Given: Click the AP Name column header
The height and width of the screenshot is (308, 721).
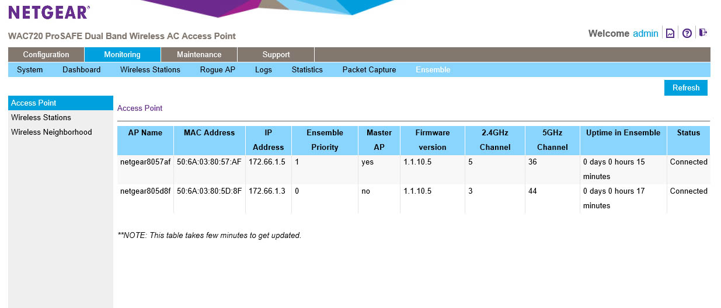Looking at the screenshot, I should coord(145,140).
